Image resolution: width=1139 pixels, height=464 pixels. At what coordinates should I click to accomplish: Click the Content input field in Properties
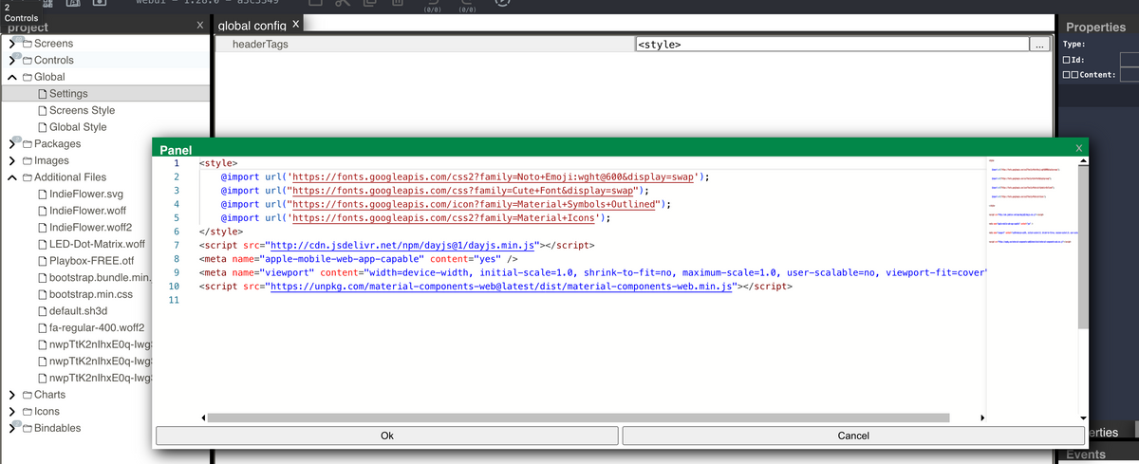(1130, 75)
